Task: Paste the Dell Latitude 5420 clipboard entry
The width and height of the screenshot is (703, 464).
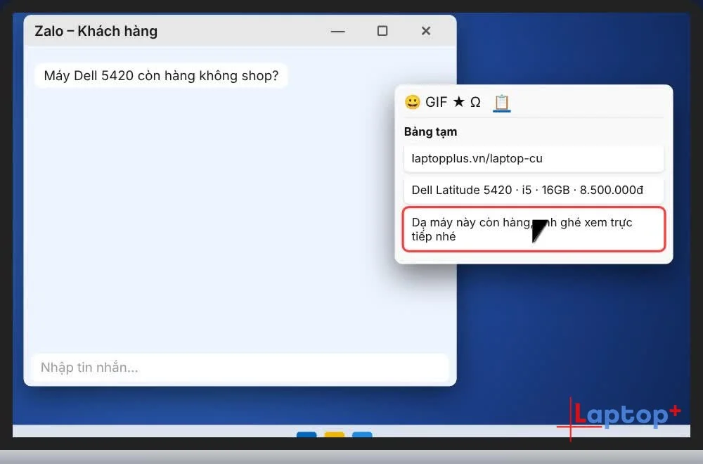Action: tap(534, 190)
